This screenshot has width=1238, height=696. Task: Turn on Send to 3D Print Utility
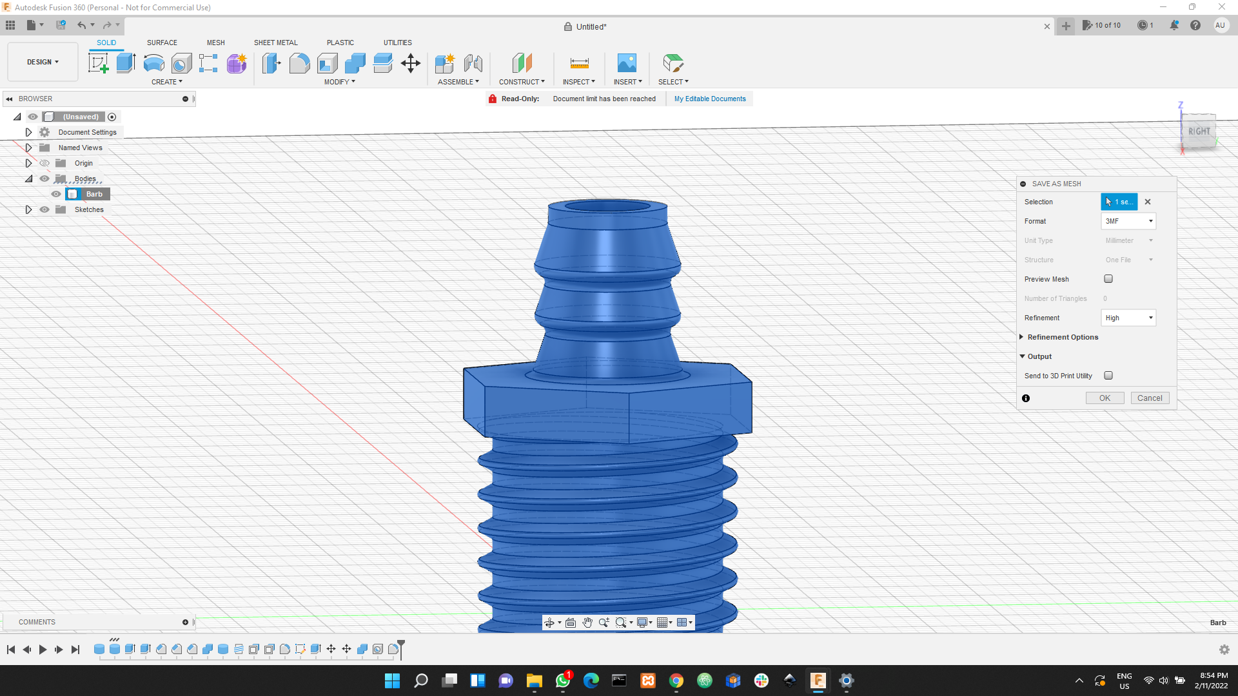[x=1108, y=375]
